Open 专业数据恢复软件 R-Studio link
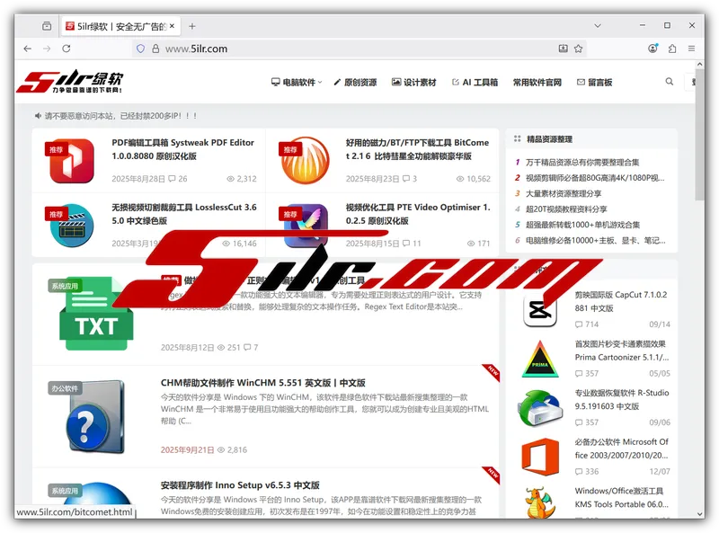719x533 pixels. 622,399
